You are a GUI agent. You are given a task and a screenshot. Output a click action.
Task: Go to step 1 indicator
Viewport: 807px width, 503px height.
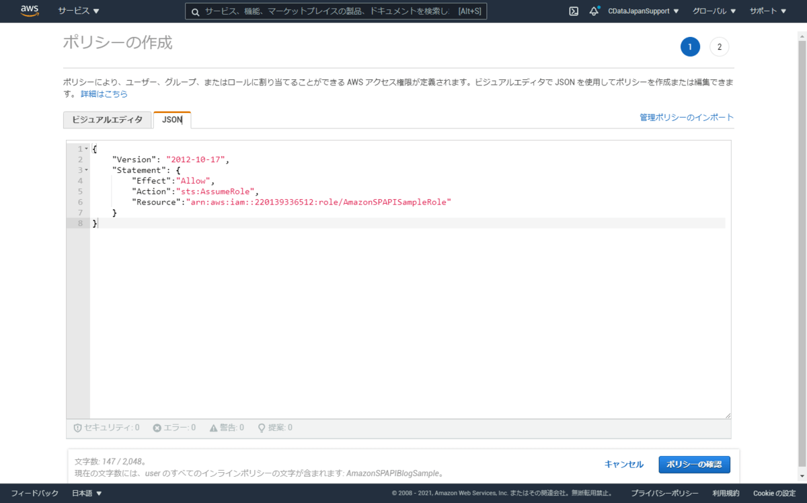click(690, 47)
